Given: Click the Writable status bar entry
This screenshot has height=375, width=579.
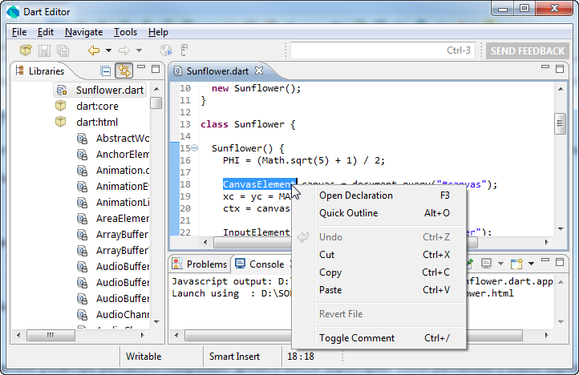Looking at the screenshot, I should pyautogui.click(x=144, y=357).
